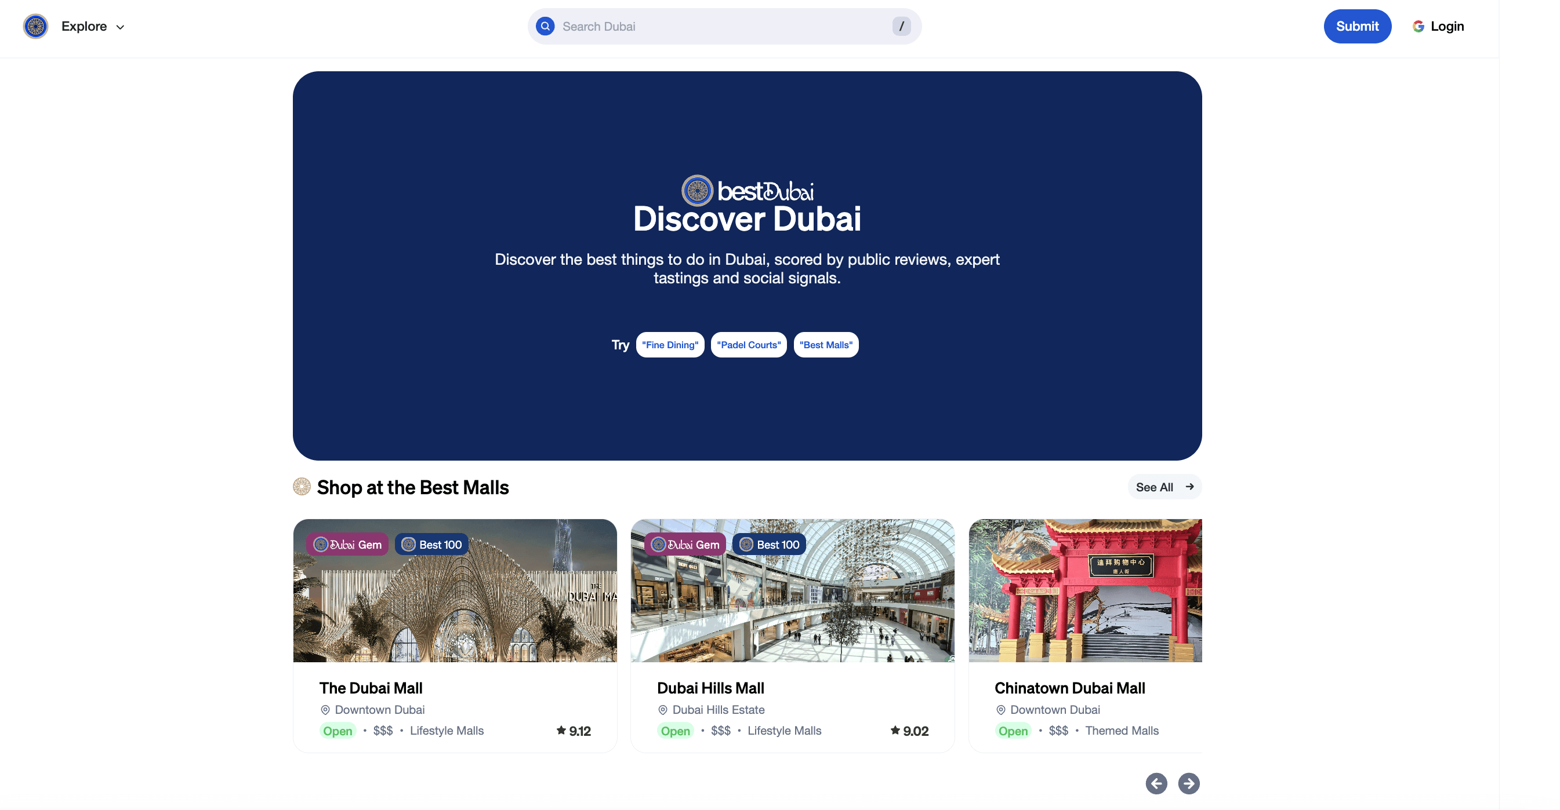Click the bestDubai logo in header
Viewport: 1560px width, 810px height.
tap(36, 27)
